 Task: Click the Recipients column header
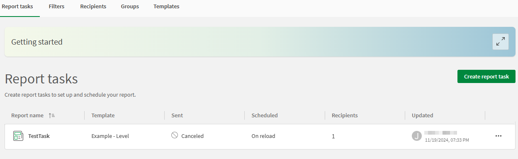[345, 116]
